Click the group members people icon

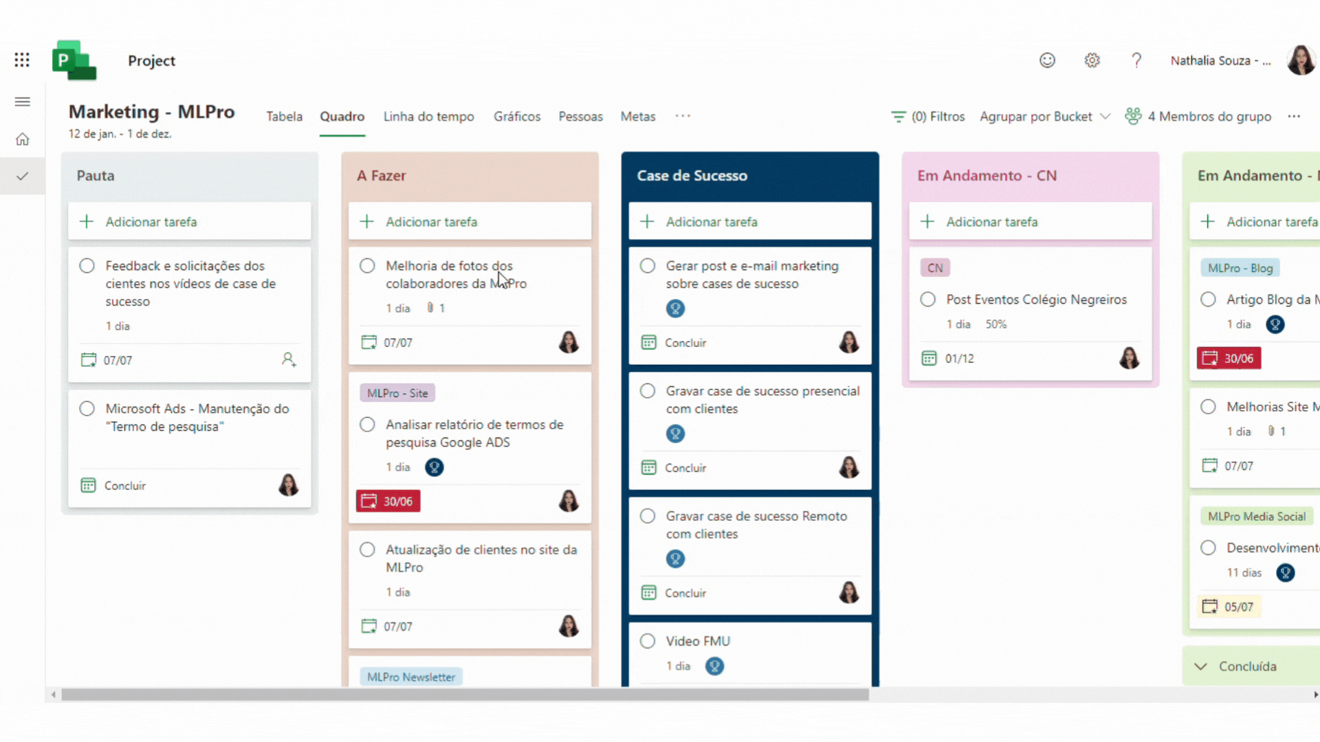click(x=1133, y=116)
